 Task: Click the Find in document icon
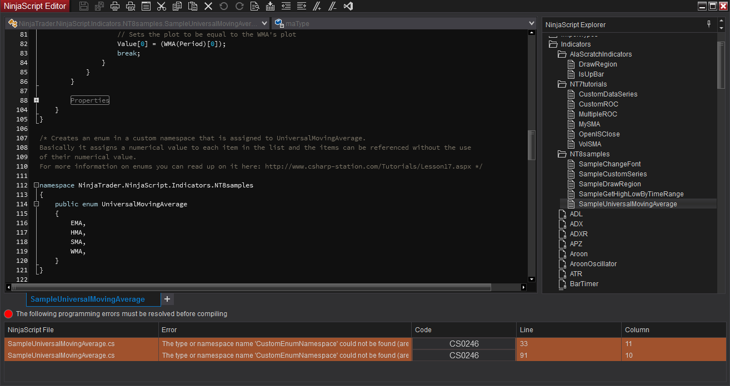(255, 6)
